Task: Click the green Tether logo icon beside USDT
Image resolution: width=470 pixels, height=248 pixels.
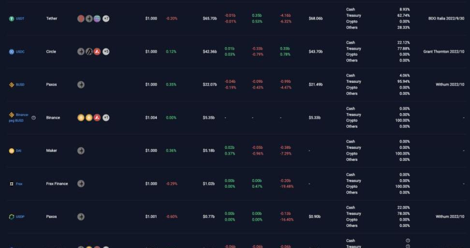Action: pos(12,19)
